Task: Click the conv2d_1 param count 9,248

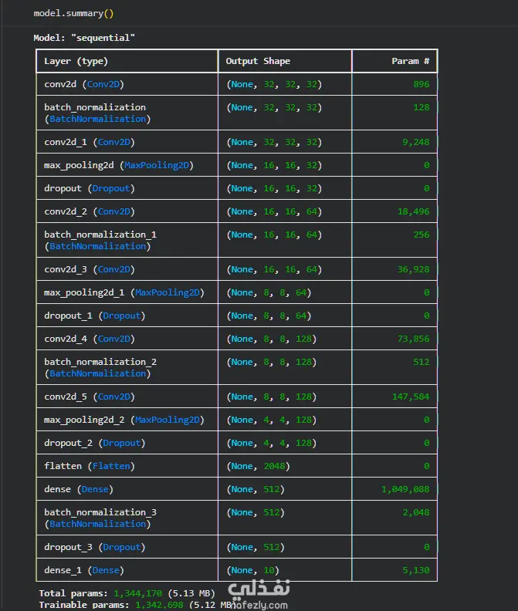Action: (x=414, y=142)
